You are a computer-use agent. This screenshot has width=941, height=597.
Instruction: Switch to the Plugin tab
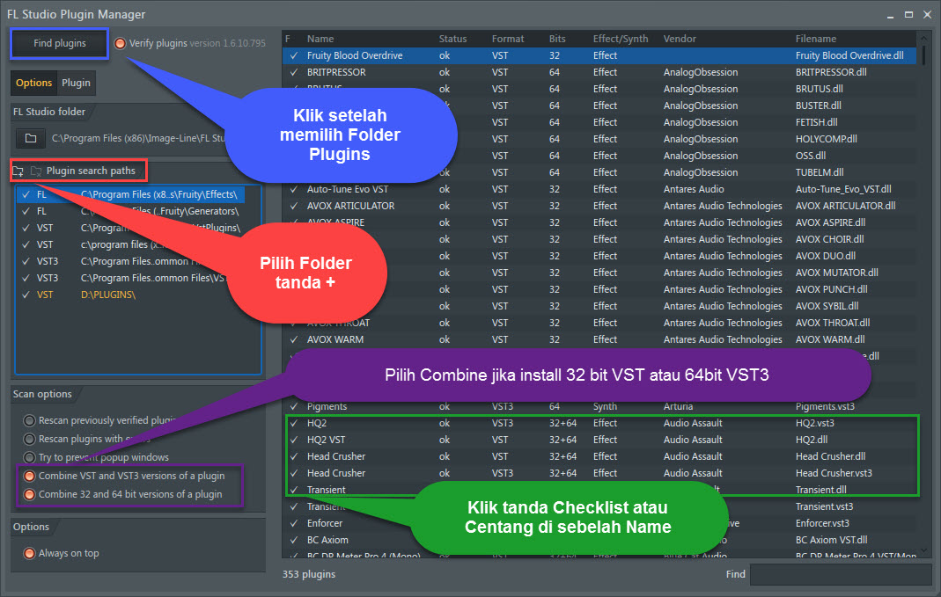77,83
